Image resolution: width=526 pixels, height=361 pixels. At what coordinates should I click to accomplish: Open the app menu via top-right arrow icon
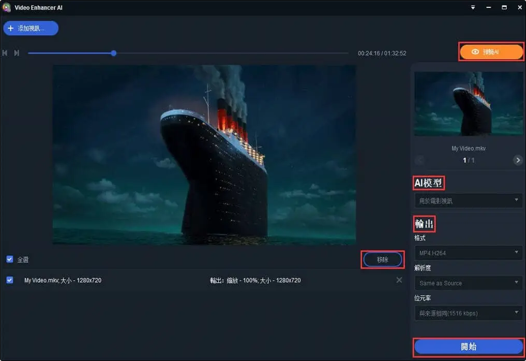tap(473, 7)
